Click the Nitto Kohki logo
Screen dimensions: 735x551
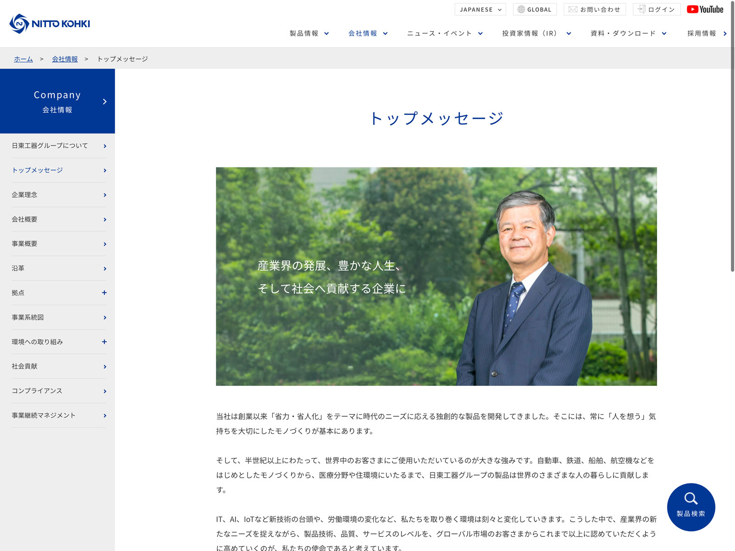(50, 23)
